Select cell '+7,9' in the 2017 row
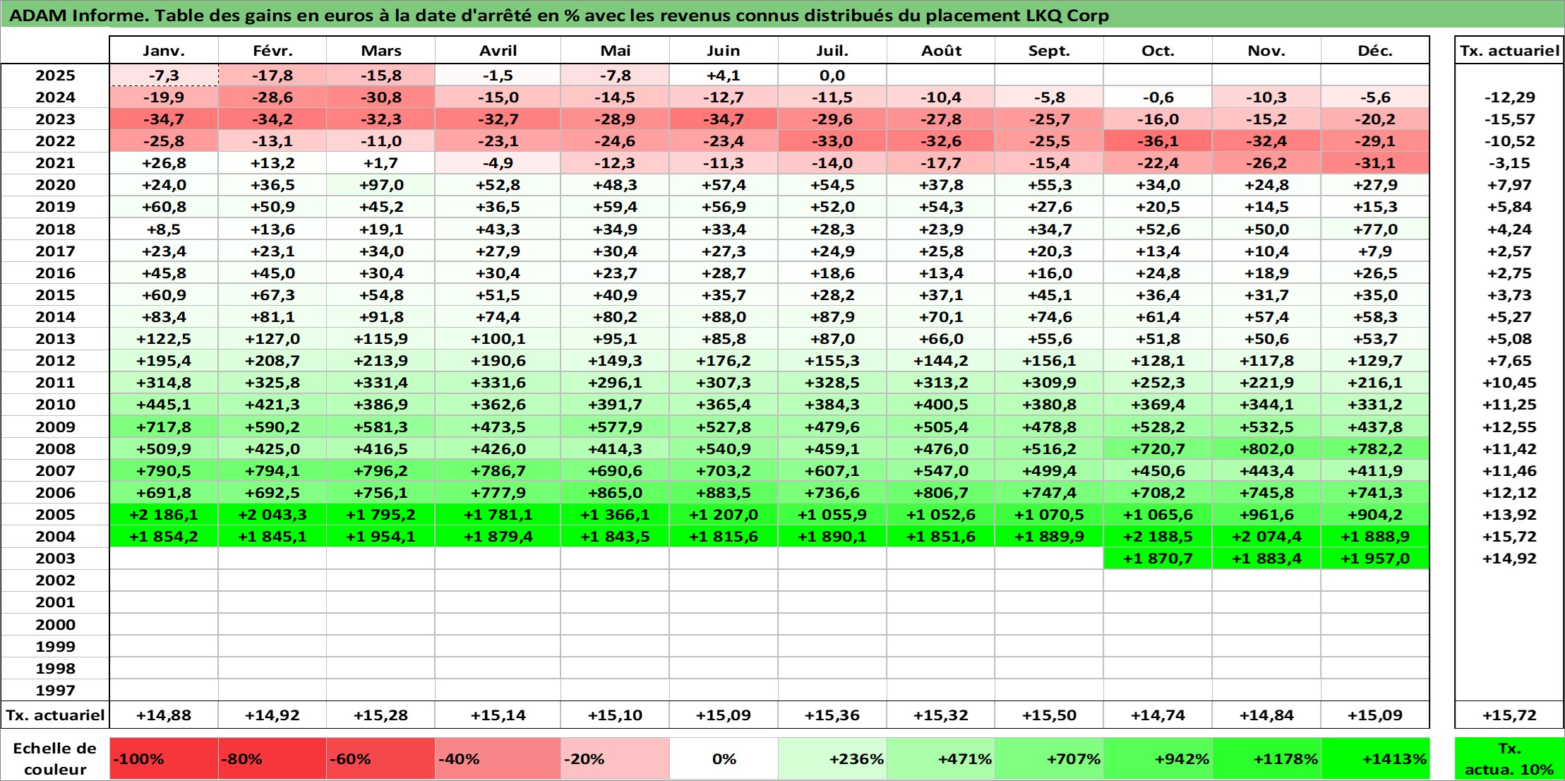The height and width of the screenshot is (781, 1565). (x=1375, y=251)
